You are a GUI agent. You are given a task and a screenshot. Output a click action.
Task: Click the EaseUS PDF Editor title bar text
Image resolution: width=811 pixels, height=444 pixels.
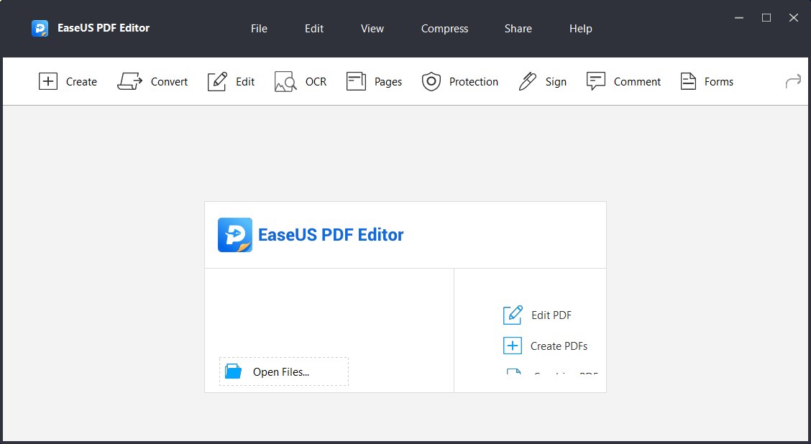tap(104, 29)
